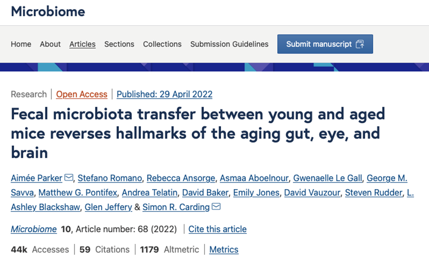Open the Metrics link
This screenshot has height=266, width=429.
click(224, 249)
